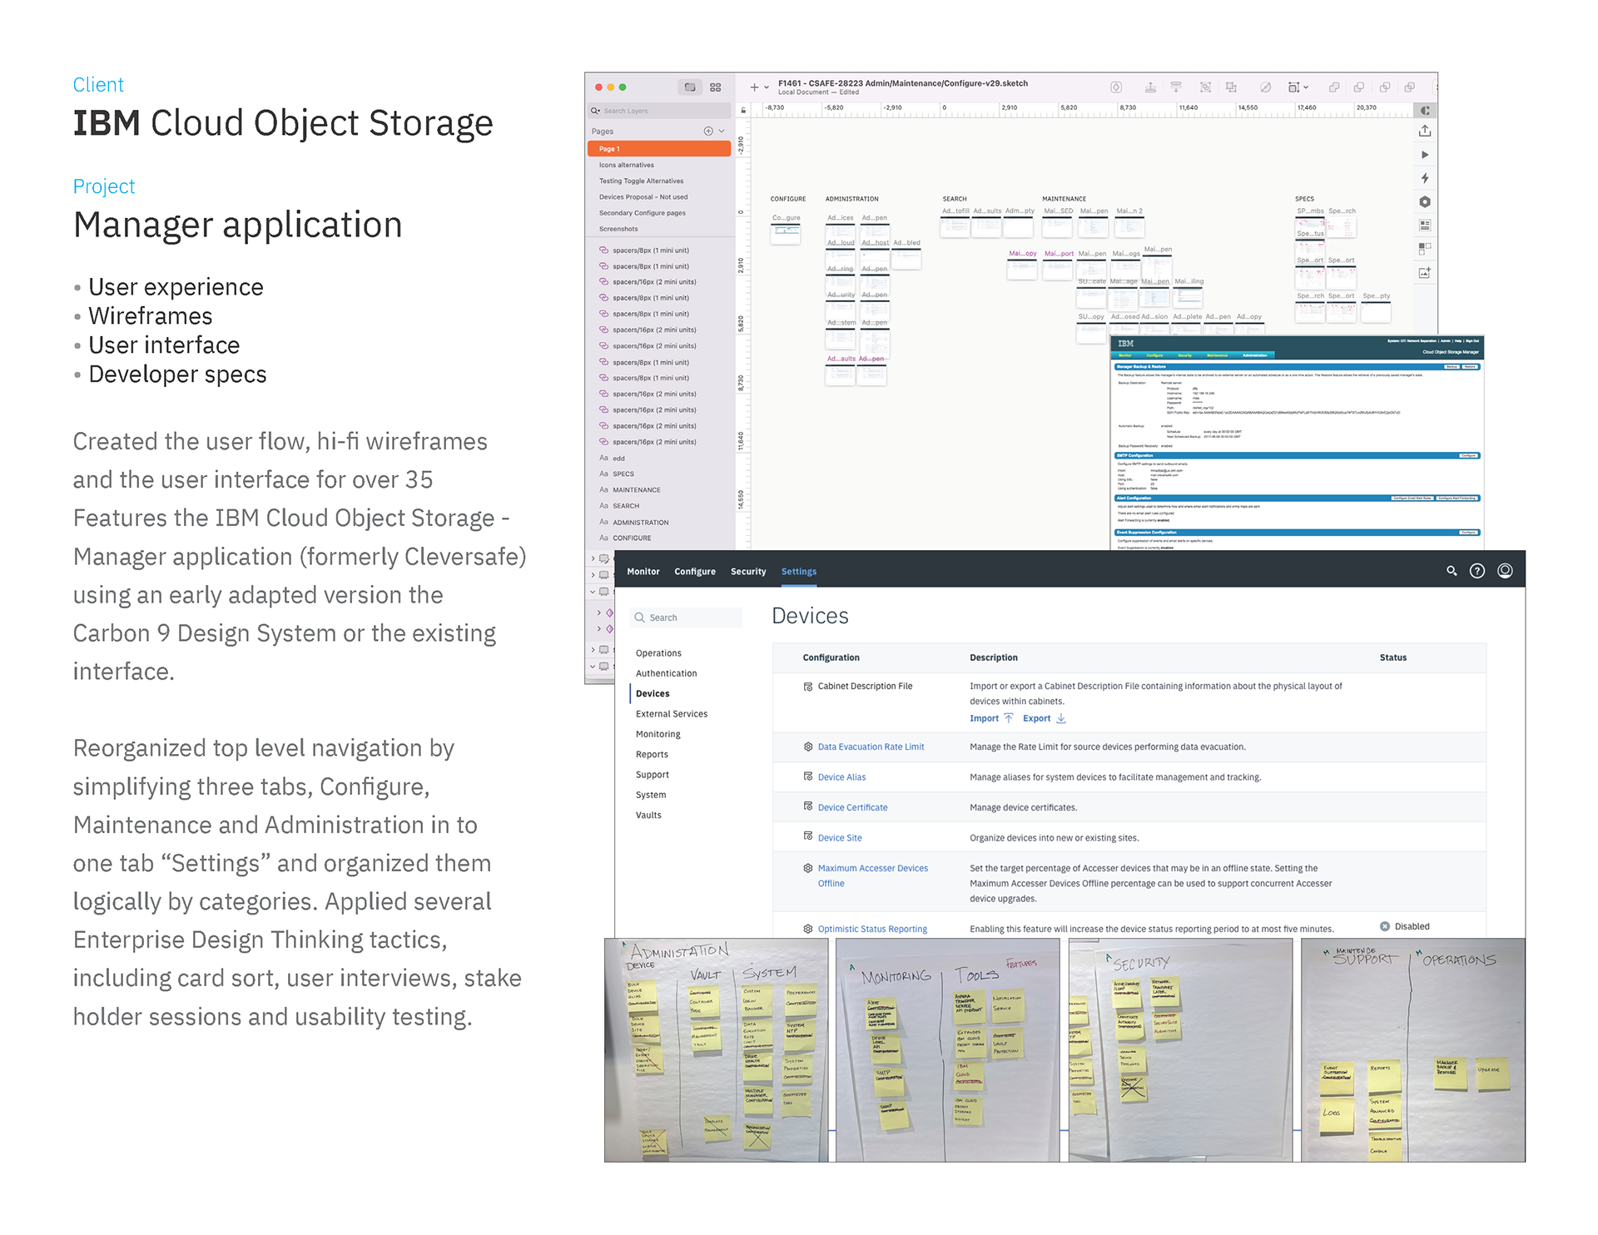Expand the artboard row with the pencil icon
The height and width of the screenshot is (1235, 1598).
593,558
